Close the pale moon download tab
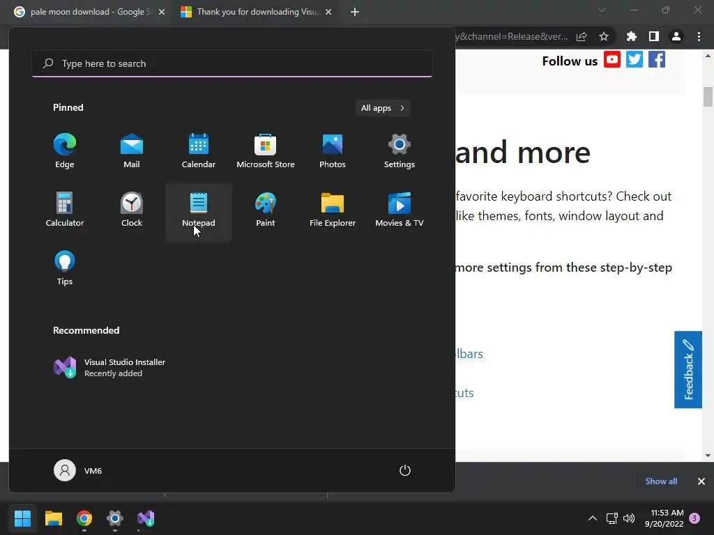The image size is (714, 535). [x=162, y=12]
